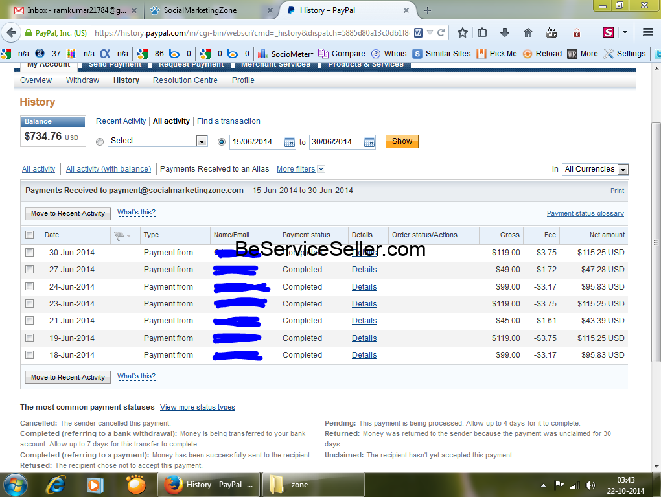The width and height of the screenshot is (661, 497).
Task: Open the Windows Start menu
Action: pyautogui.click(x=14, y=485)
